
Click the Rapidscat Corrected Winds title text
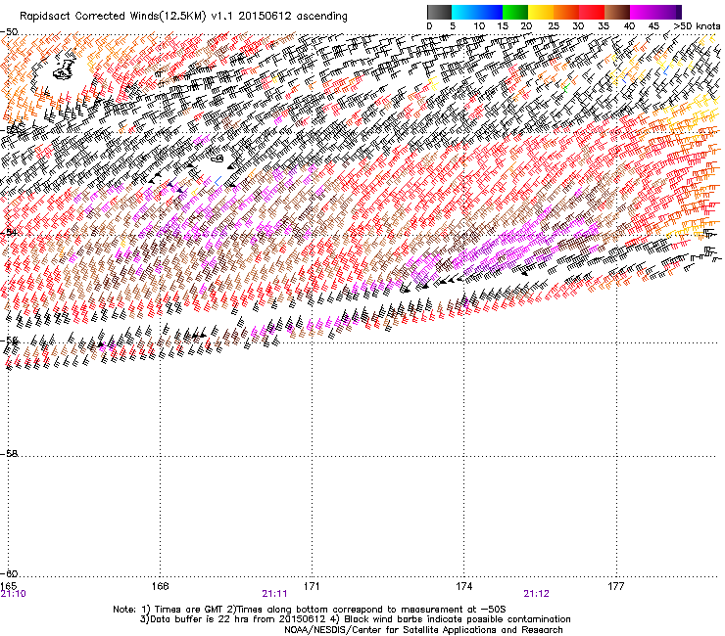(x=183, y=16)
